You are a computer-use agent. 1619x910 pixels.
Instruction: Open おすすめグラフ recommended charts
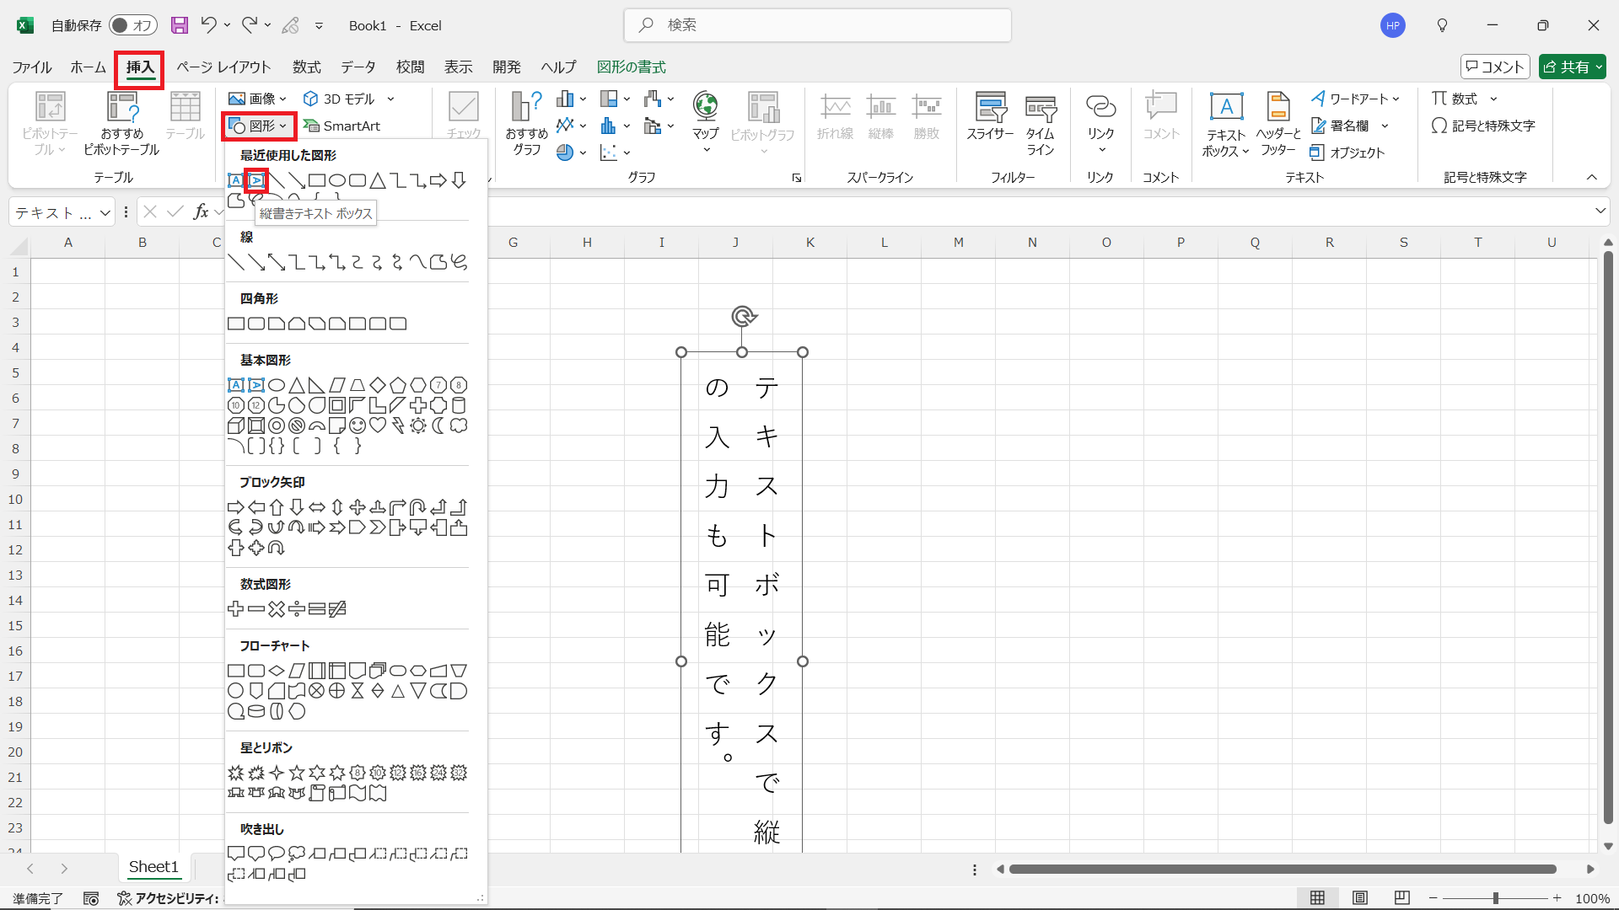tap(527, 123)
